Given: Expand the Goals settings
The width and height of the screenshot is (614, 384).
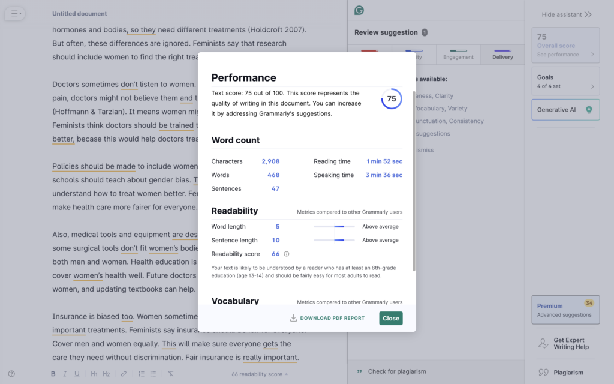Looking at the screenshot, I should 564,80.
